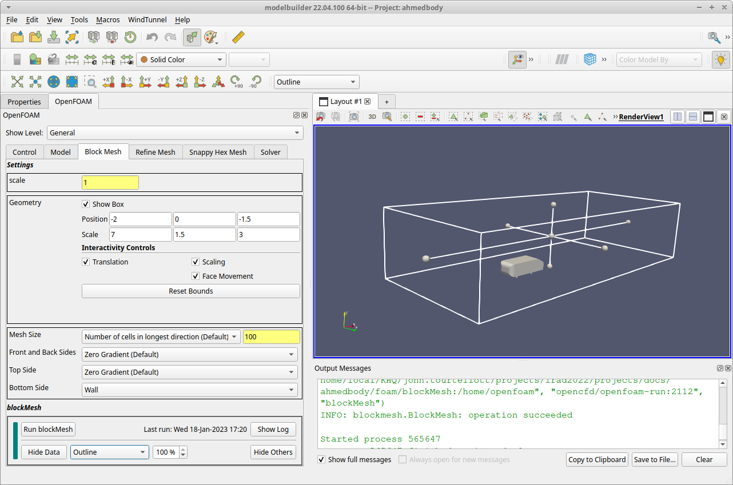Switch to the Properties tab
Image resolution: width=733 pixels, height=485 pixels.
coord(24,102)
